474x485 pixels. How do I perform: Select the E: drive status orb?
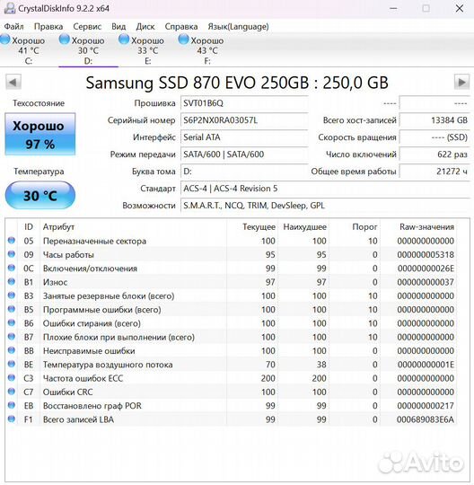pyautogui.click(x=124, y=40)
